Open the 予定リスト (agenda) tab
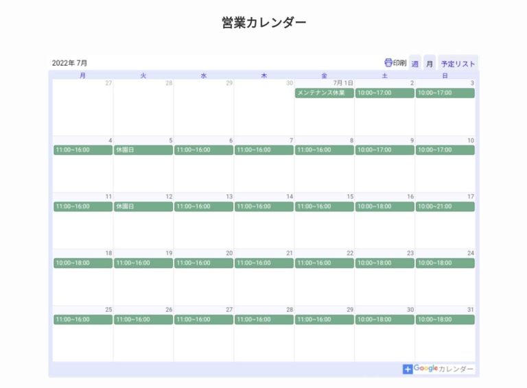Viewport: 527px width, 388px height. tap(458, 63)
